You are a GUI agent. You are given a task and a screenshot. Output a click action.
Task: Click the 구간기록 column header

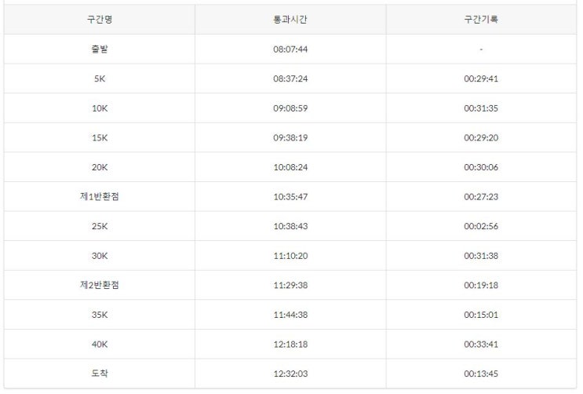click(480, 20)
